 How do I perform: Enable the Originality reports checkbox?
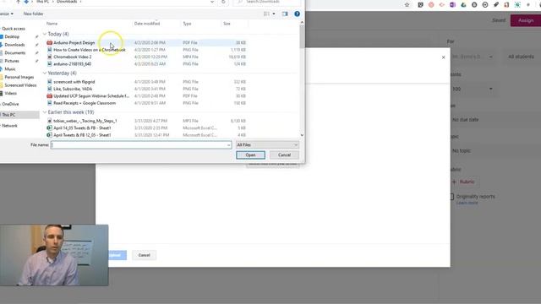(x=451, y=197)
